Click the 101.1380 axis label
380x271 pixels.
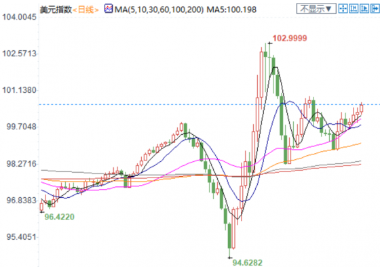tap(19, 90)
